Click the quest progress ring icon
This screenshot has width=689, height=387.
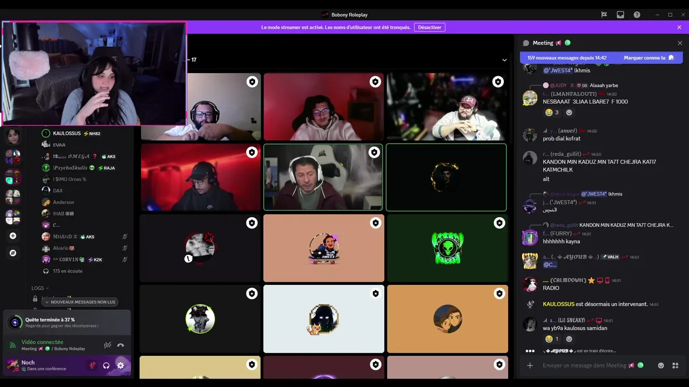[15, 322]
